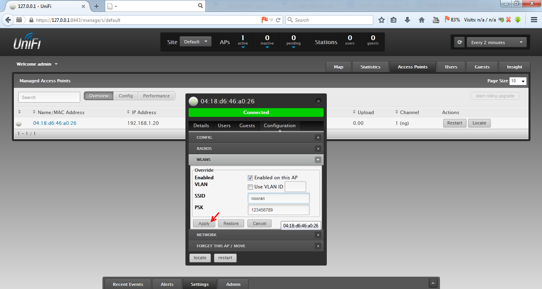The image size is (542, 289).
Task: Expand the active APs arrow
Action: tap(243, 47)
